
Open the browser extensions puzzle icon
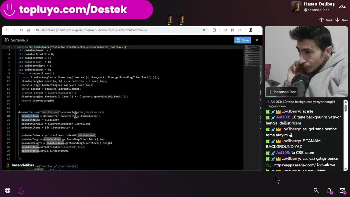point(214,30)
